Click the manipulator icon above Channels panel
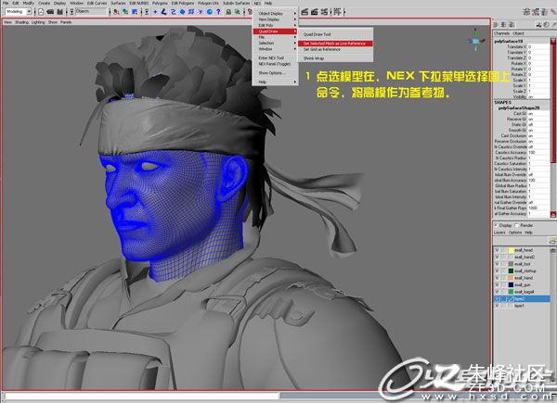The width and height of the screenshot is (557, 403). 538,24
